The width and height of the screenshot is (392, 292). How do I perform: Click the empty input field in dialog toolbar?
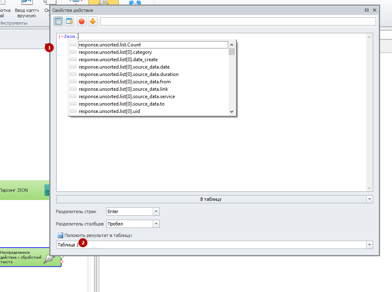pyautogui.click(x=238, y=21)
